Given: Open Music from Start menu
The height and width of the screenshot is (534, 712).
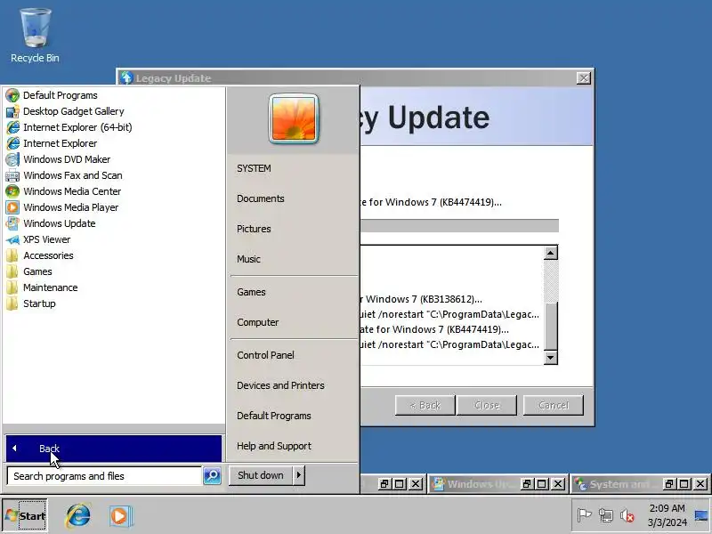Looking at the screenshot, I should point(249,259).
